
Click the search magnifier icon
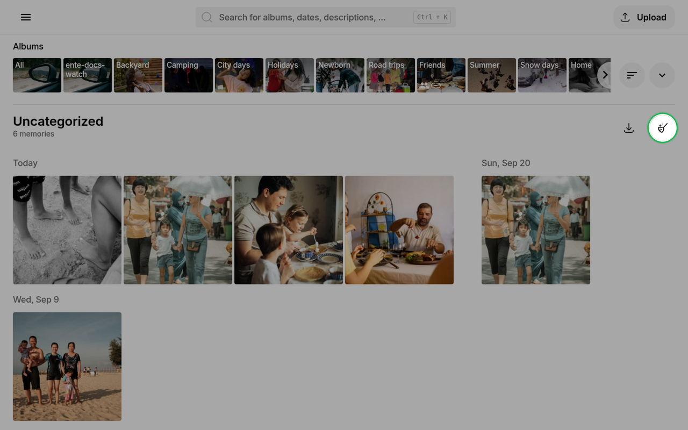pos(207,17)
